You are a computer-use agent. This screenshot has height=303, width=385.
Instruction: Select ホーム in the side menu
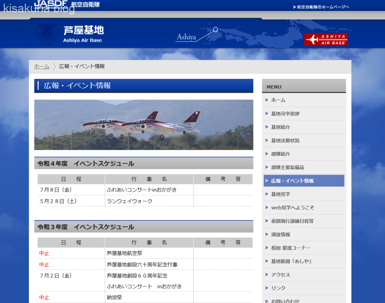click(278, 100)
